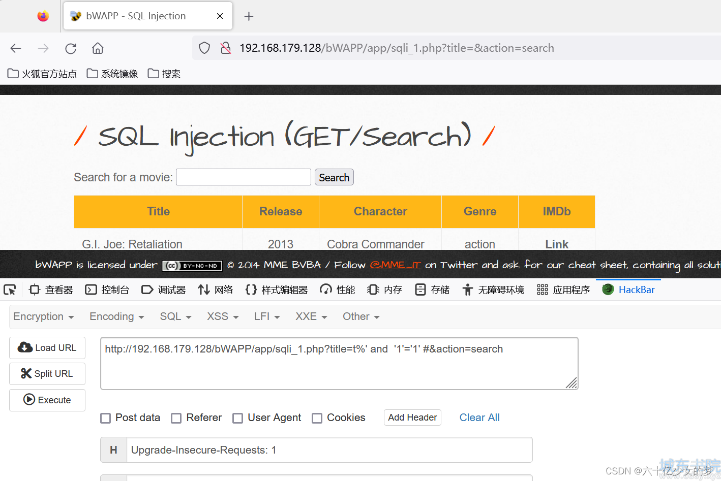Click the Add Header button
This screenshot has width=721, height=481.
(412, 418)
